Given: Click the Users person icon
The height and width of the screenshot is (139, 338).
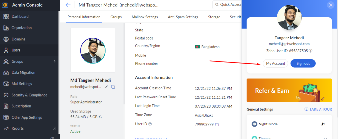Looking at the screenshot, I should pyautogui.click(x=6, y=50).
